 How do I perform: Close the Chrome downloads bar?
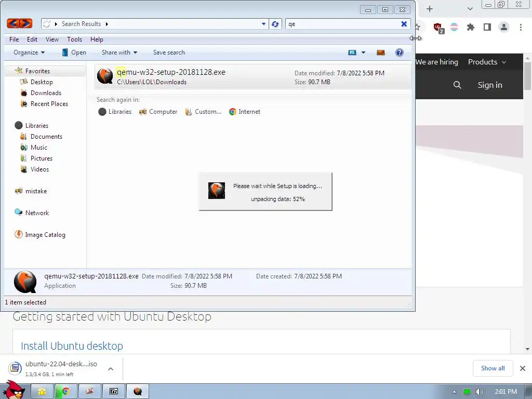tap(523, 368)
